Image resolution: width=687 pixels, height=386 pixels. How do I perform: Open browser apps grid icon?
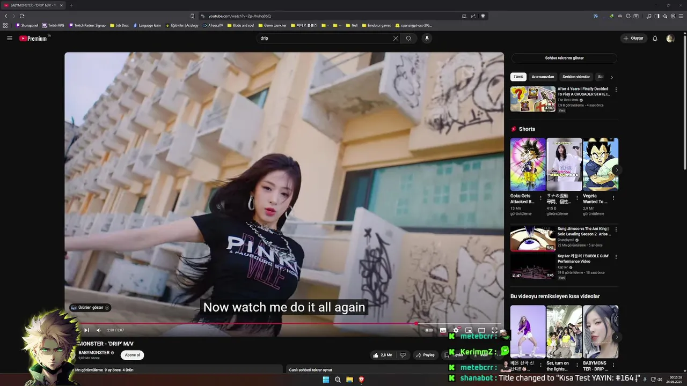pos(5,25)
